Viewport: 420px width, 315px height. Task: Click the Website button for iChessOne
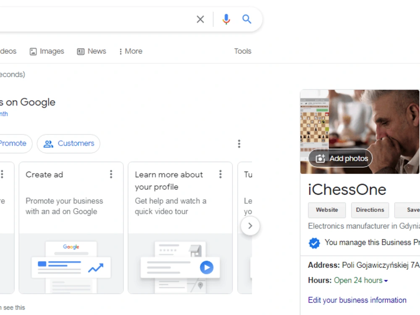(x=327, y=210)
